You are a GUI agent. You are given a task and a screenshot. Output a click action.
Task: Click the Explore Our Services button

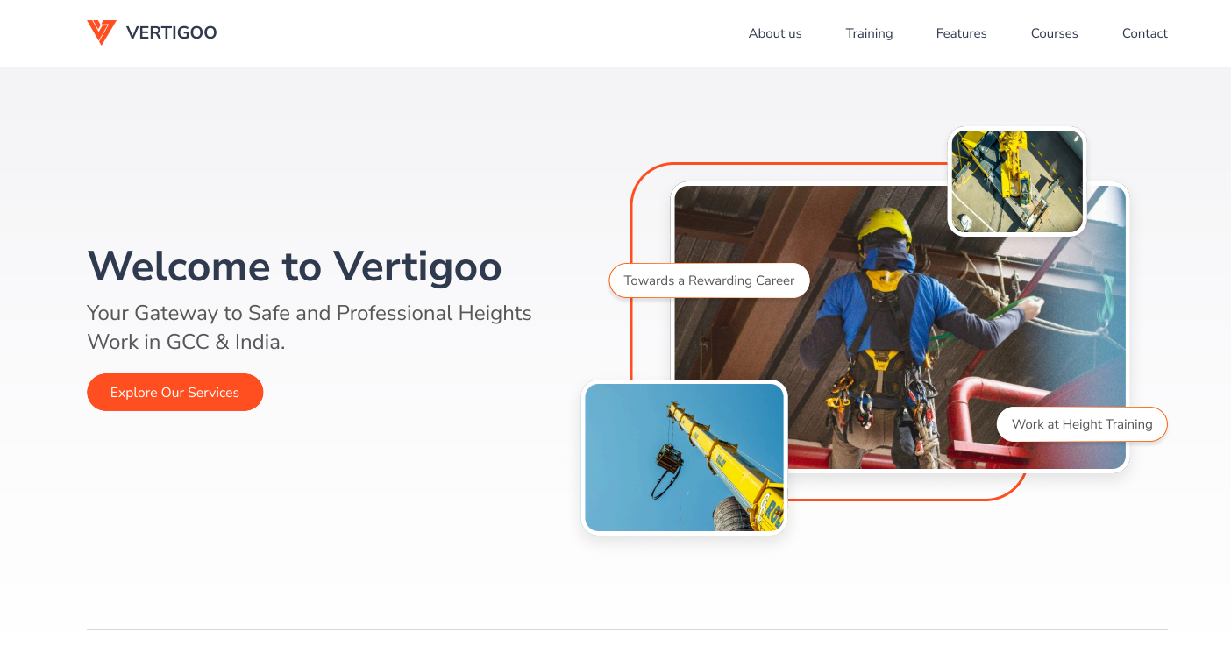click(174, 392)
